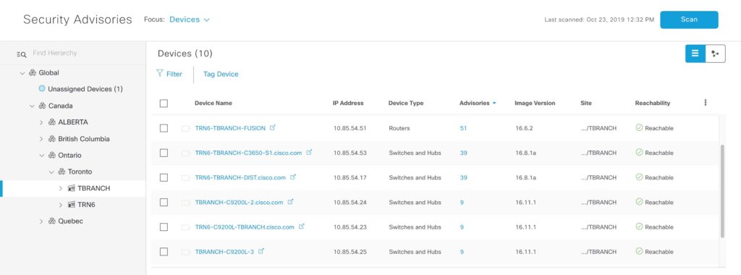Select checkbox for TBRANCH-C9200L-2.cisco.com row

tap(164, 202)
